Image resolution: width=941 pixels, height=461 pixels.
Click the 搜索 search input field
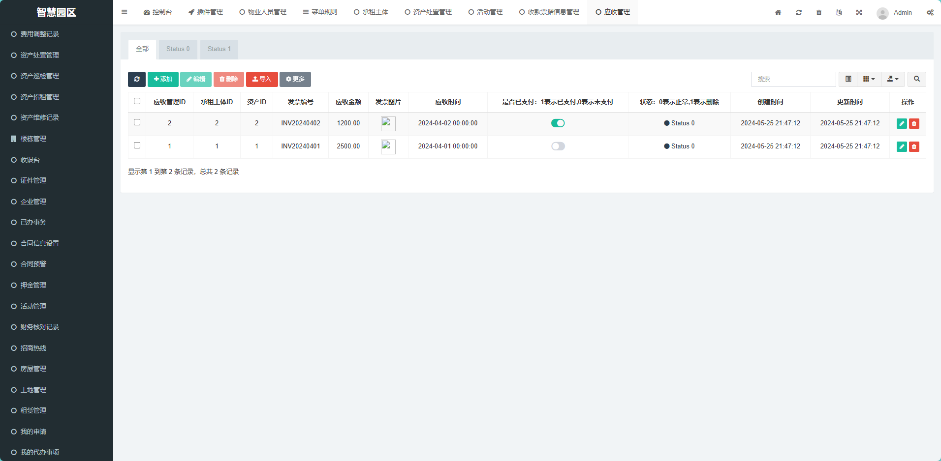(x=793, y=79)
